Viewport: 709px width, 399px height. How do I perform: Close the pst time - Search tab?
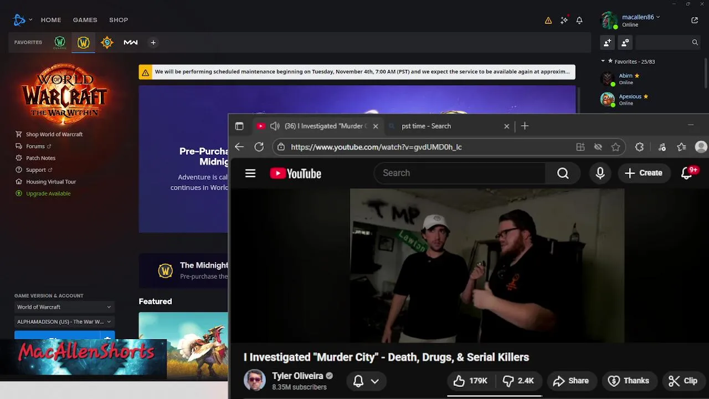(x=506, y=126)
